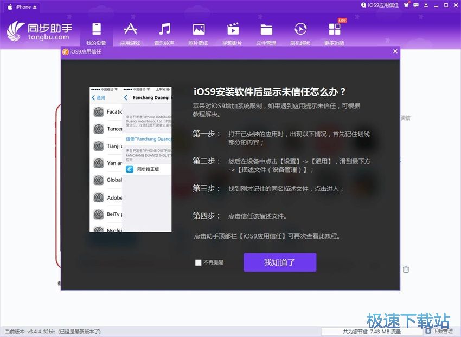Viewport: 461px width, 337px height.
Task: Click the 第二步 step label
Action: [207, 161]
